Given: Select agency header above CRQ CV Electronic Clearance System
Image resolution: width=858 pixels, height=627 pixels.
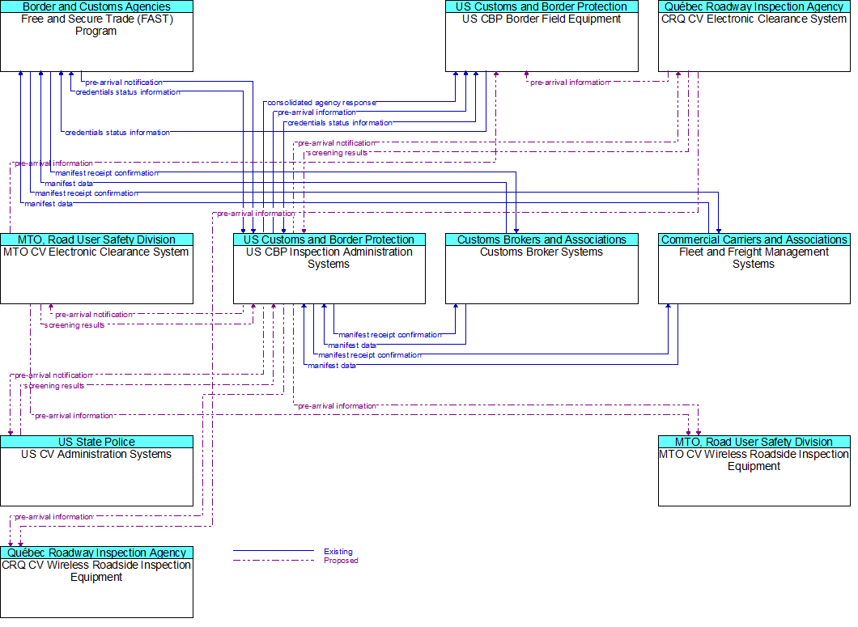Looking at the screenshot, I should pyautogui.click(x=754, y=6).
